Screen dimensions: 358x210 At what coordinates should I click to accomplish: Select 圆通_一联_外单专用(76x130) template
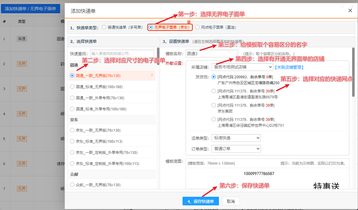pyautogui.click(x=72, y=98)
